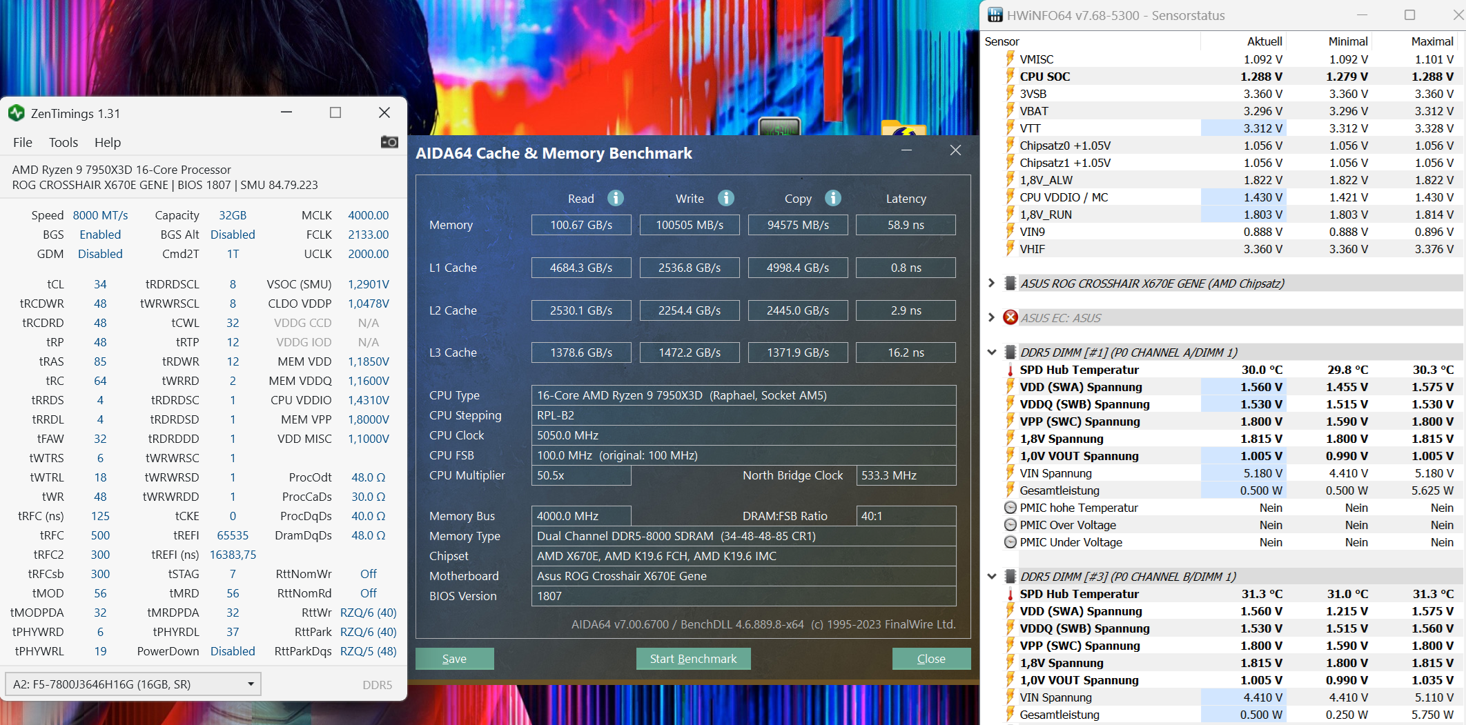Expand the ASUS ROG CROSSHAIR X670E GENE group

(991, 283)
